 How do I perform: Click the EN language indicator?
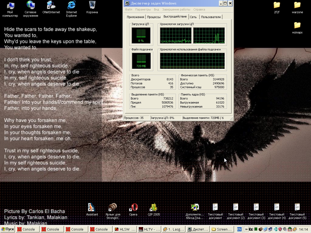pos(239,229)
